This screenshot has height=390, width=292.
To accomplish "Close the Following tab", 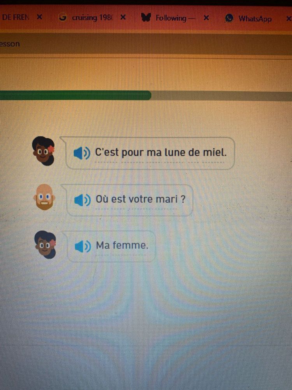I will pyautogui.click(x=206, y=18).
